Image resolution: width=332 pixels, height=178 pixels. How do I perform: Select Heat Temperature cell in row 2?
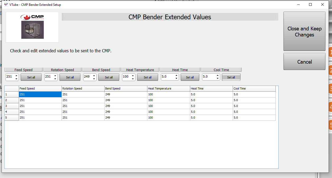coord(169,100)
